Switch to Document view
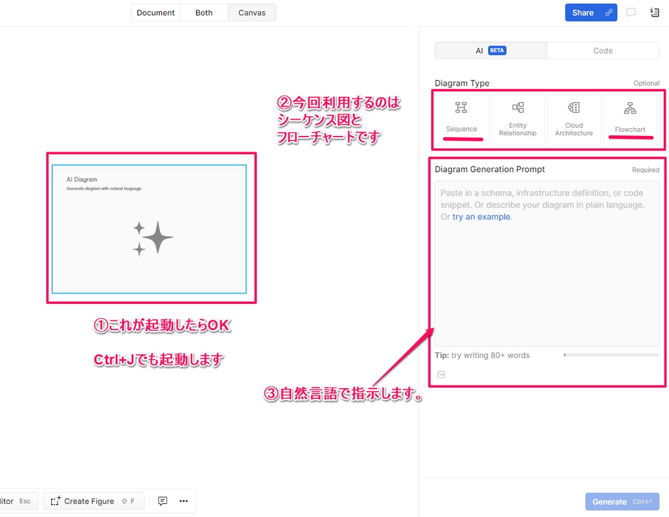The width and height of the screenshot is (669, 517). coord(155,12)
